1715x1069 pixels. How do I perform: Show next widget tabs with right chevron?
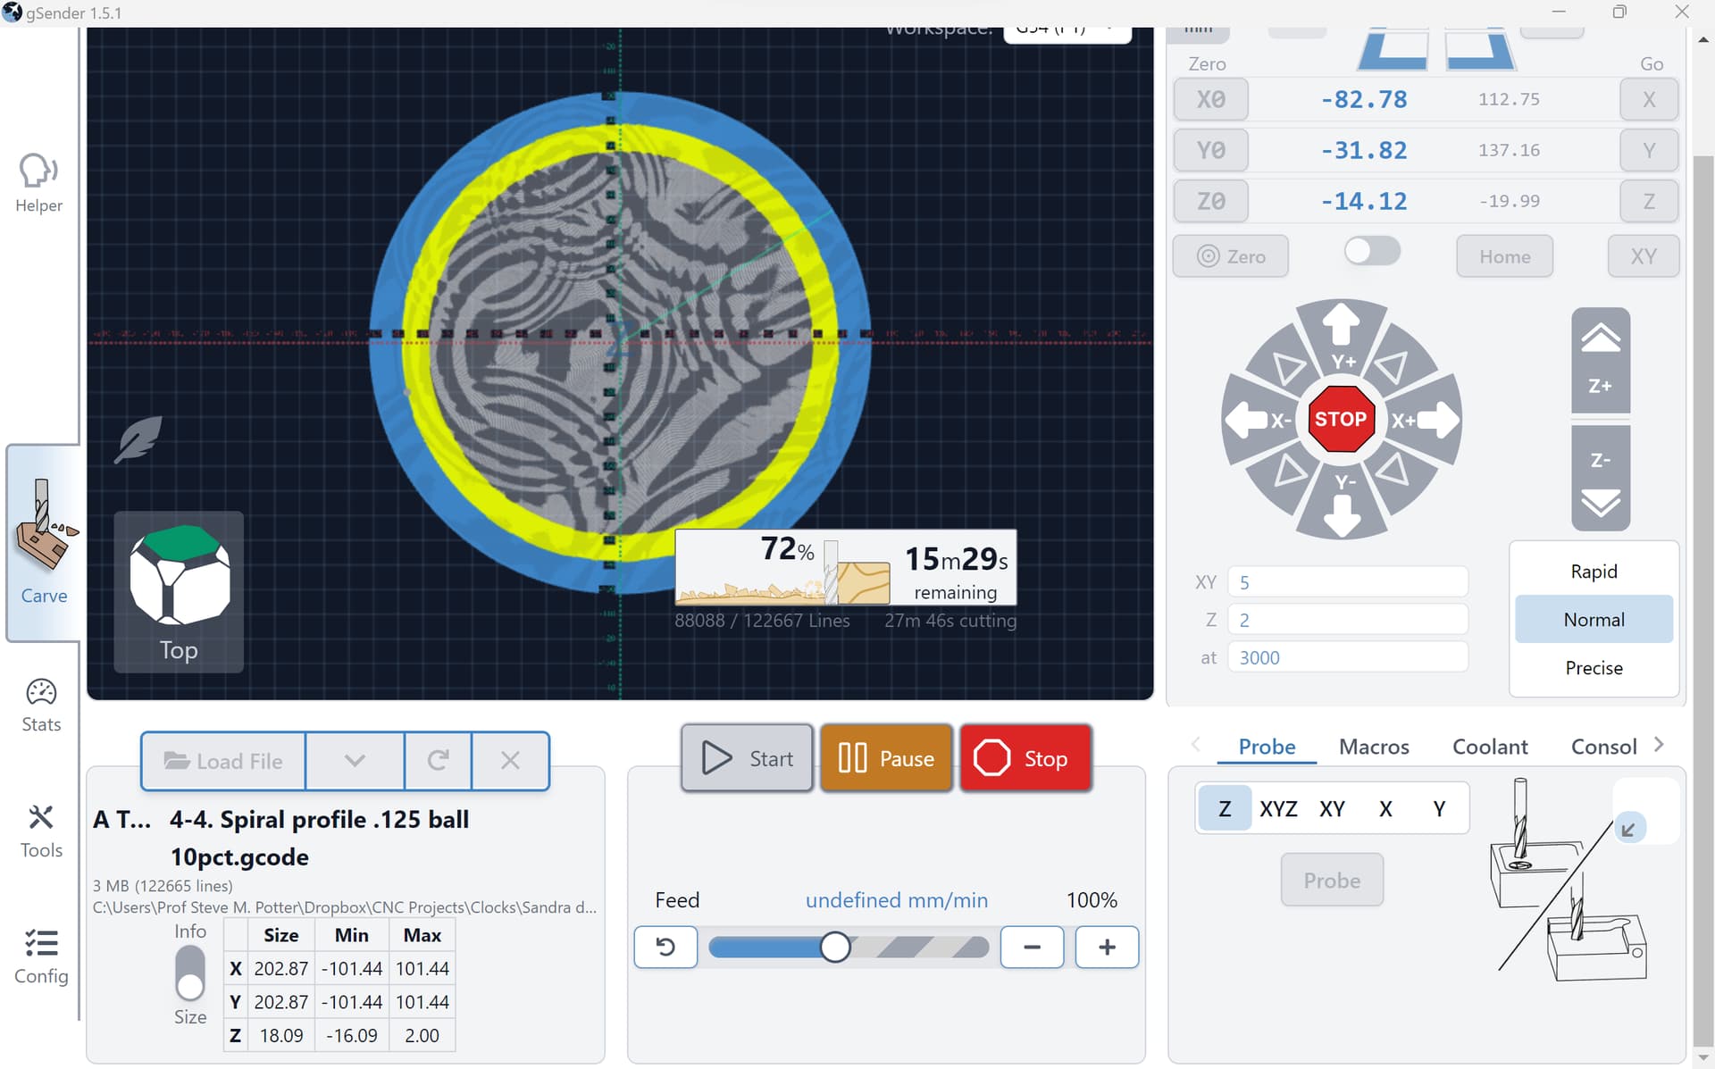(x=1659, y=745)
